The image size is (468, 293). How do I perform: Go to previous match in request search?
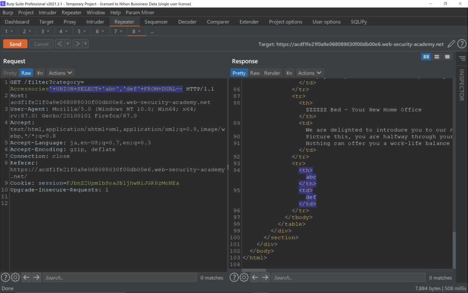[26, 277]
